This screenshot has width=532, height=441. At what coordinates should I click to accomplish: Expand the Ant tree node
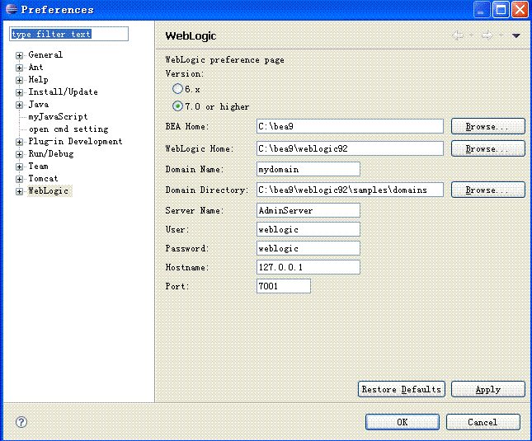(19, 68)
